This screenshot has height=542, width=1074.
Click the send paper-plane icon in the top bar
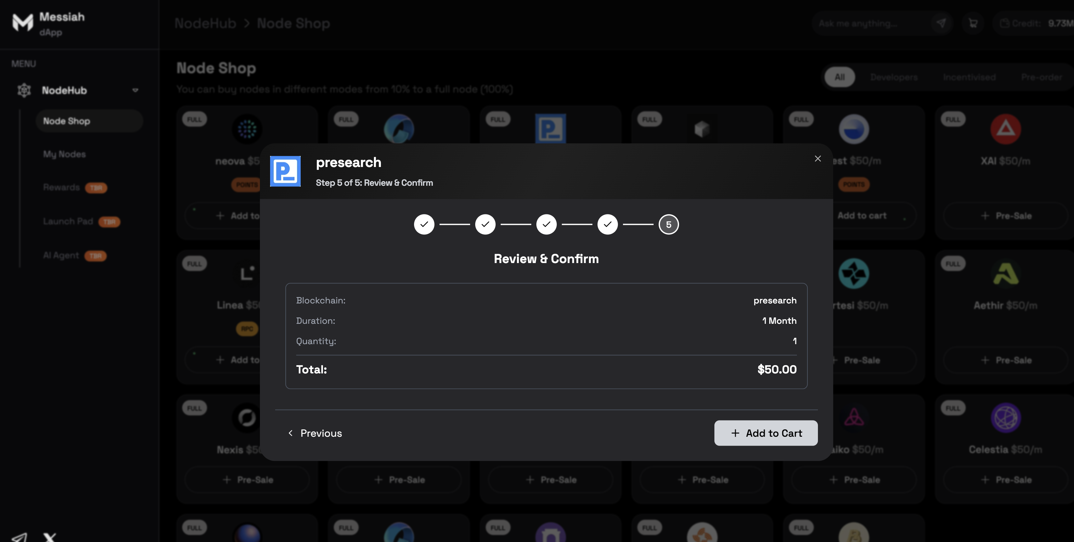click(x=941, y=23)
